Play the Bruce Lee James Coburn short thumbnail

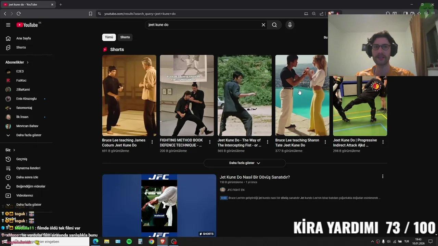129,95
